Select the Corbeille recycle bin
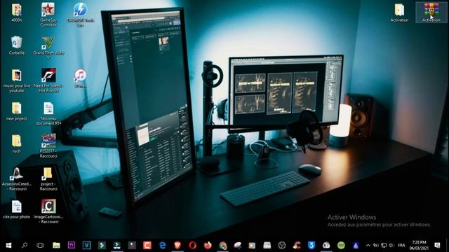449x252 pixels. (x=17, y=45)
